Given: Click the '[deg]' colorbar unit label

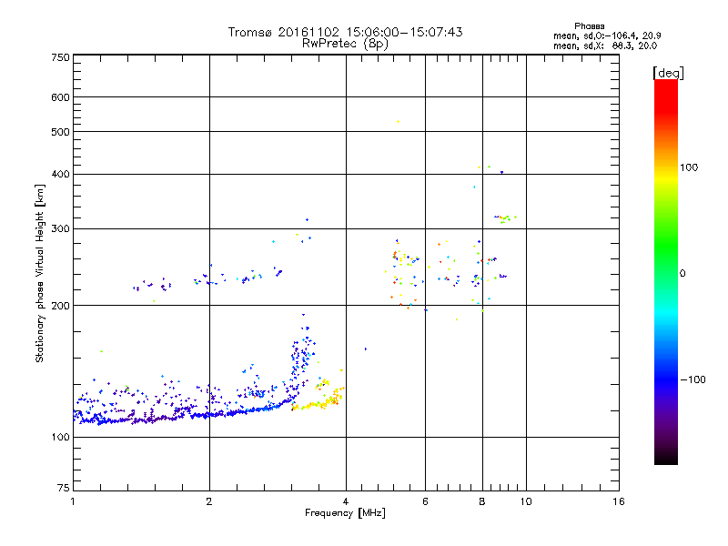Looking at the screenshot, I should click(668, 73).
